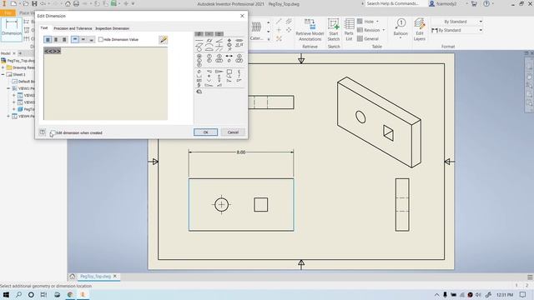The height and width of the screenshot is (300, 534).
Task: Open Windows taskbar search
Action: (x=18, y=294)
